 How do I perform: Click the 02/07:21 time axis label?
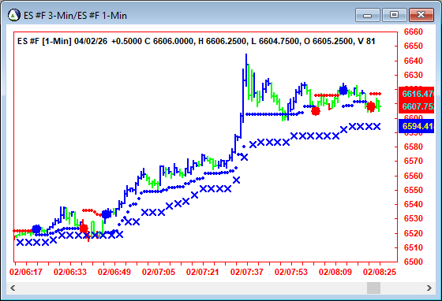203,272
